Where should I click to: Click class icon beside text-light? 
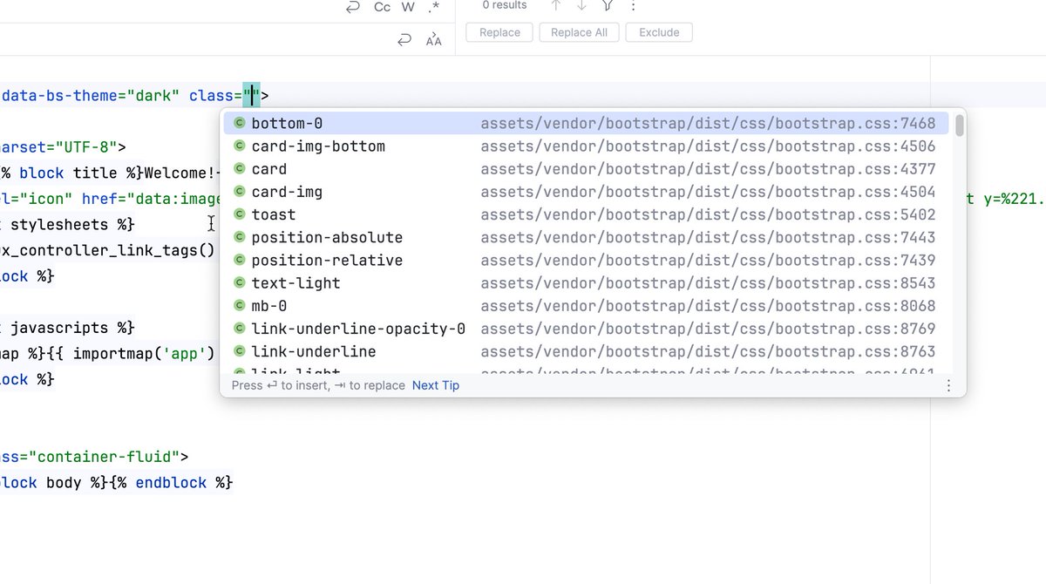239,282
